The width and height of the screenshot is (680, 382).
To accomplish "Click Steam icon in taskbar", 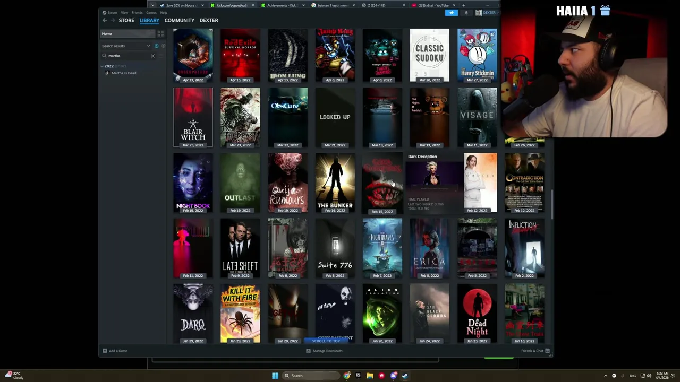I will pos(405,376).
